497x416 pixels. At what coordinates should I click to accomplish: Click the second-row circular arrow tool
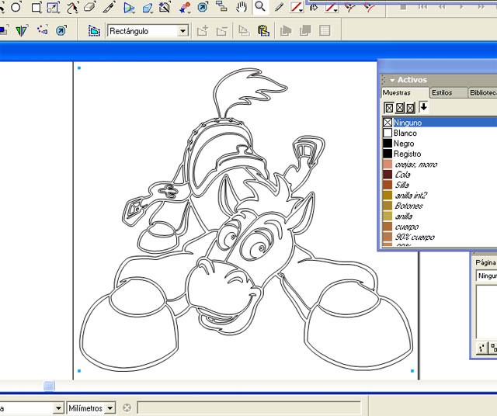[61, 31]
